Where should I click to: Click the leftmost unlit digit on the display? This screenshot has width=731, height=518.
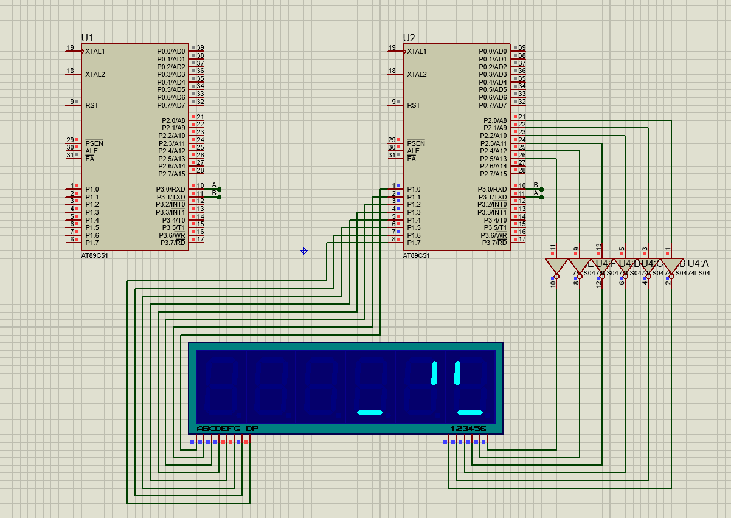point(220,388)
